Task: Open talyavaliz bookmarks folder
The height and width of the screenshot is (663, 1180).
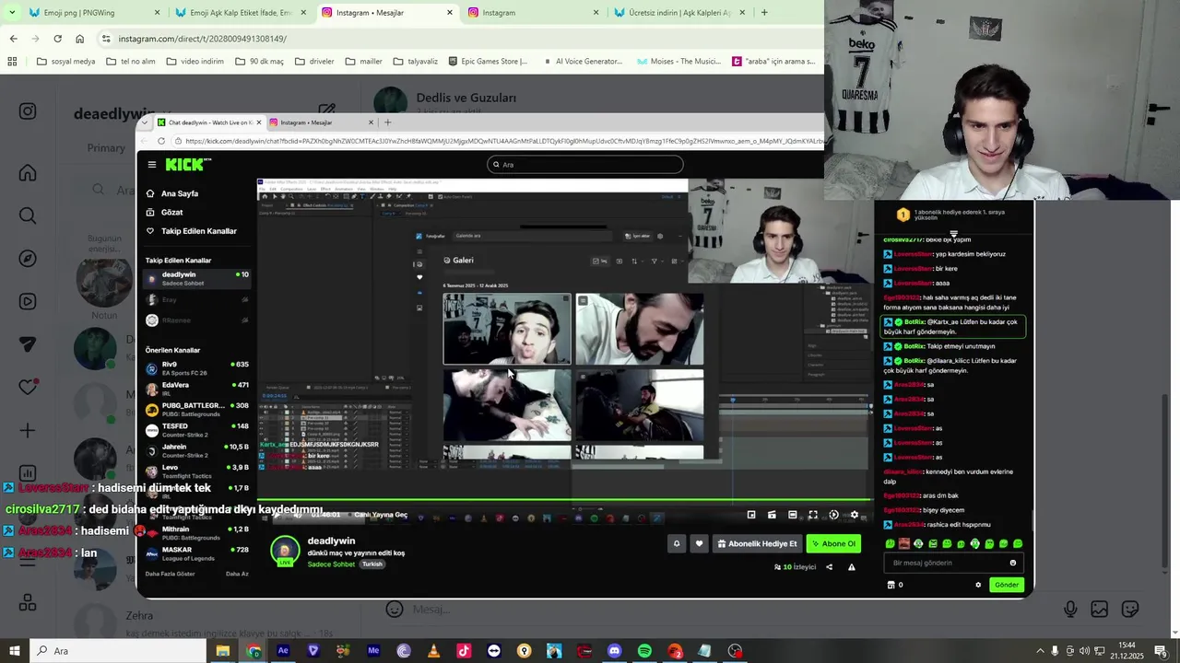Action: (416, 62)
